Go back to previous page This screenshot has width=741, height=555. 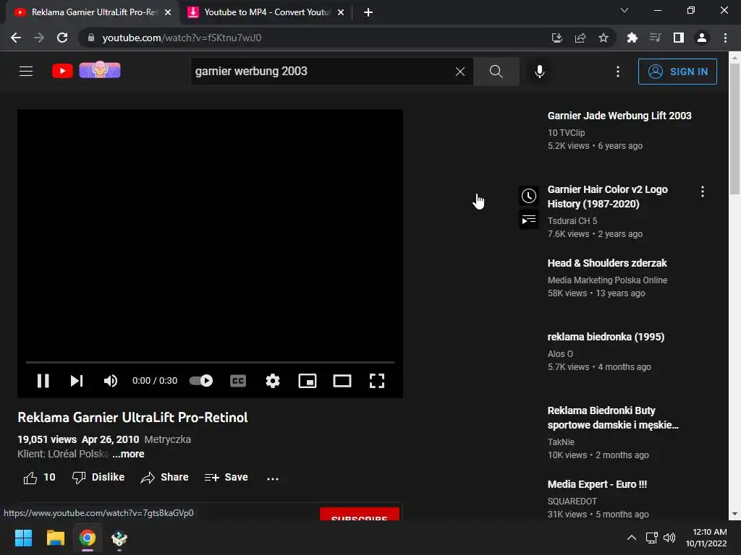pos(16,38)
